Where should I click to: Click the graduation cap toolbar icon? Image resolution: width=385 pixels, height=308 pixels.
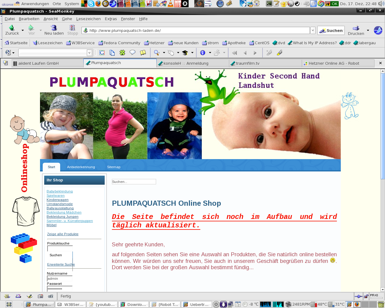pyautogui.click(x=185, y=53)
